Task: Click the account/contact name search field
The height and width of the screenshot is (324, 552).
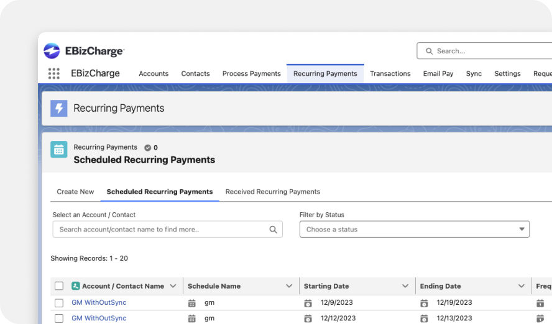Action: 168,229
